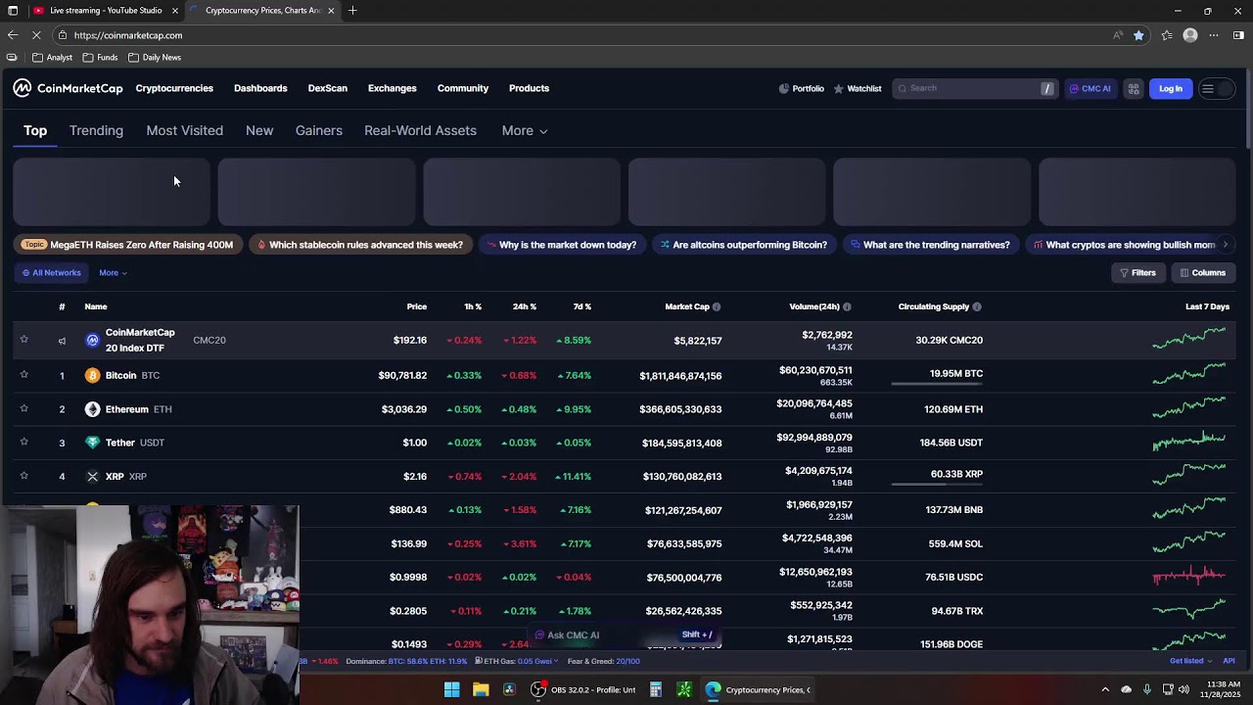The width and height of the screenshot is (1253, 705).
Task: Click the Ethereum coin icon
Action: click(93, 409)
